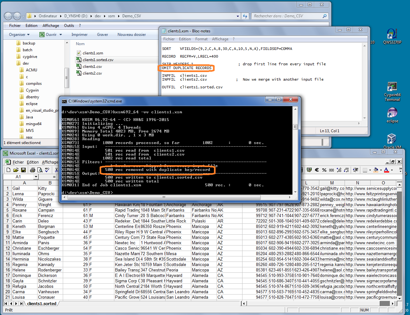Screen dimensions: 410x315
Task: Apply Euro currency format in Excel
Action: click(317, 170)
